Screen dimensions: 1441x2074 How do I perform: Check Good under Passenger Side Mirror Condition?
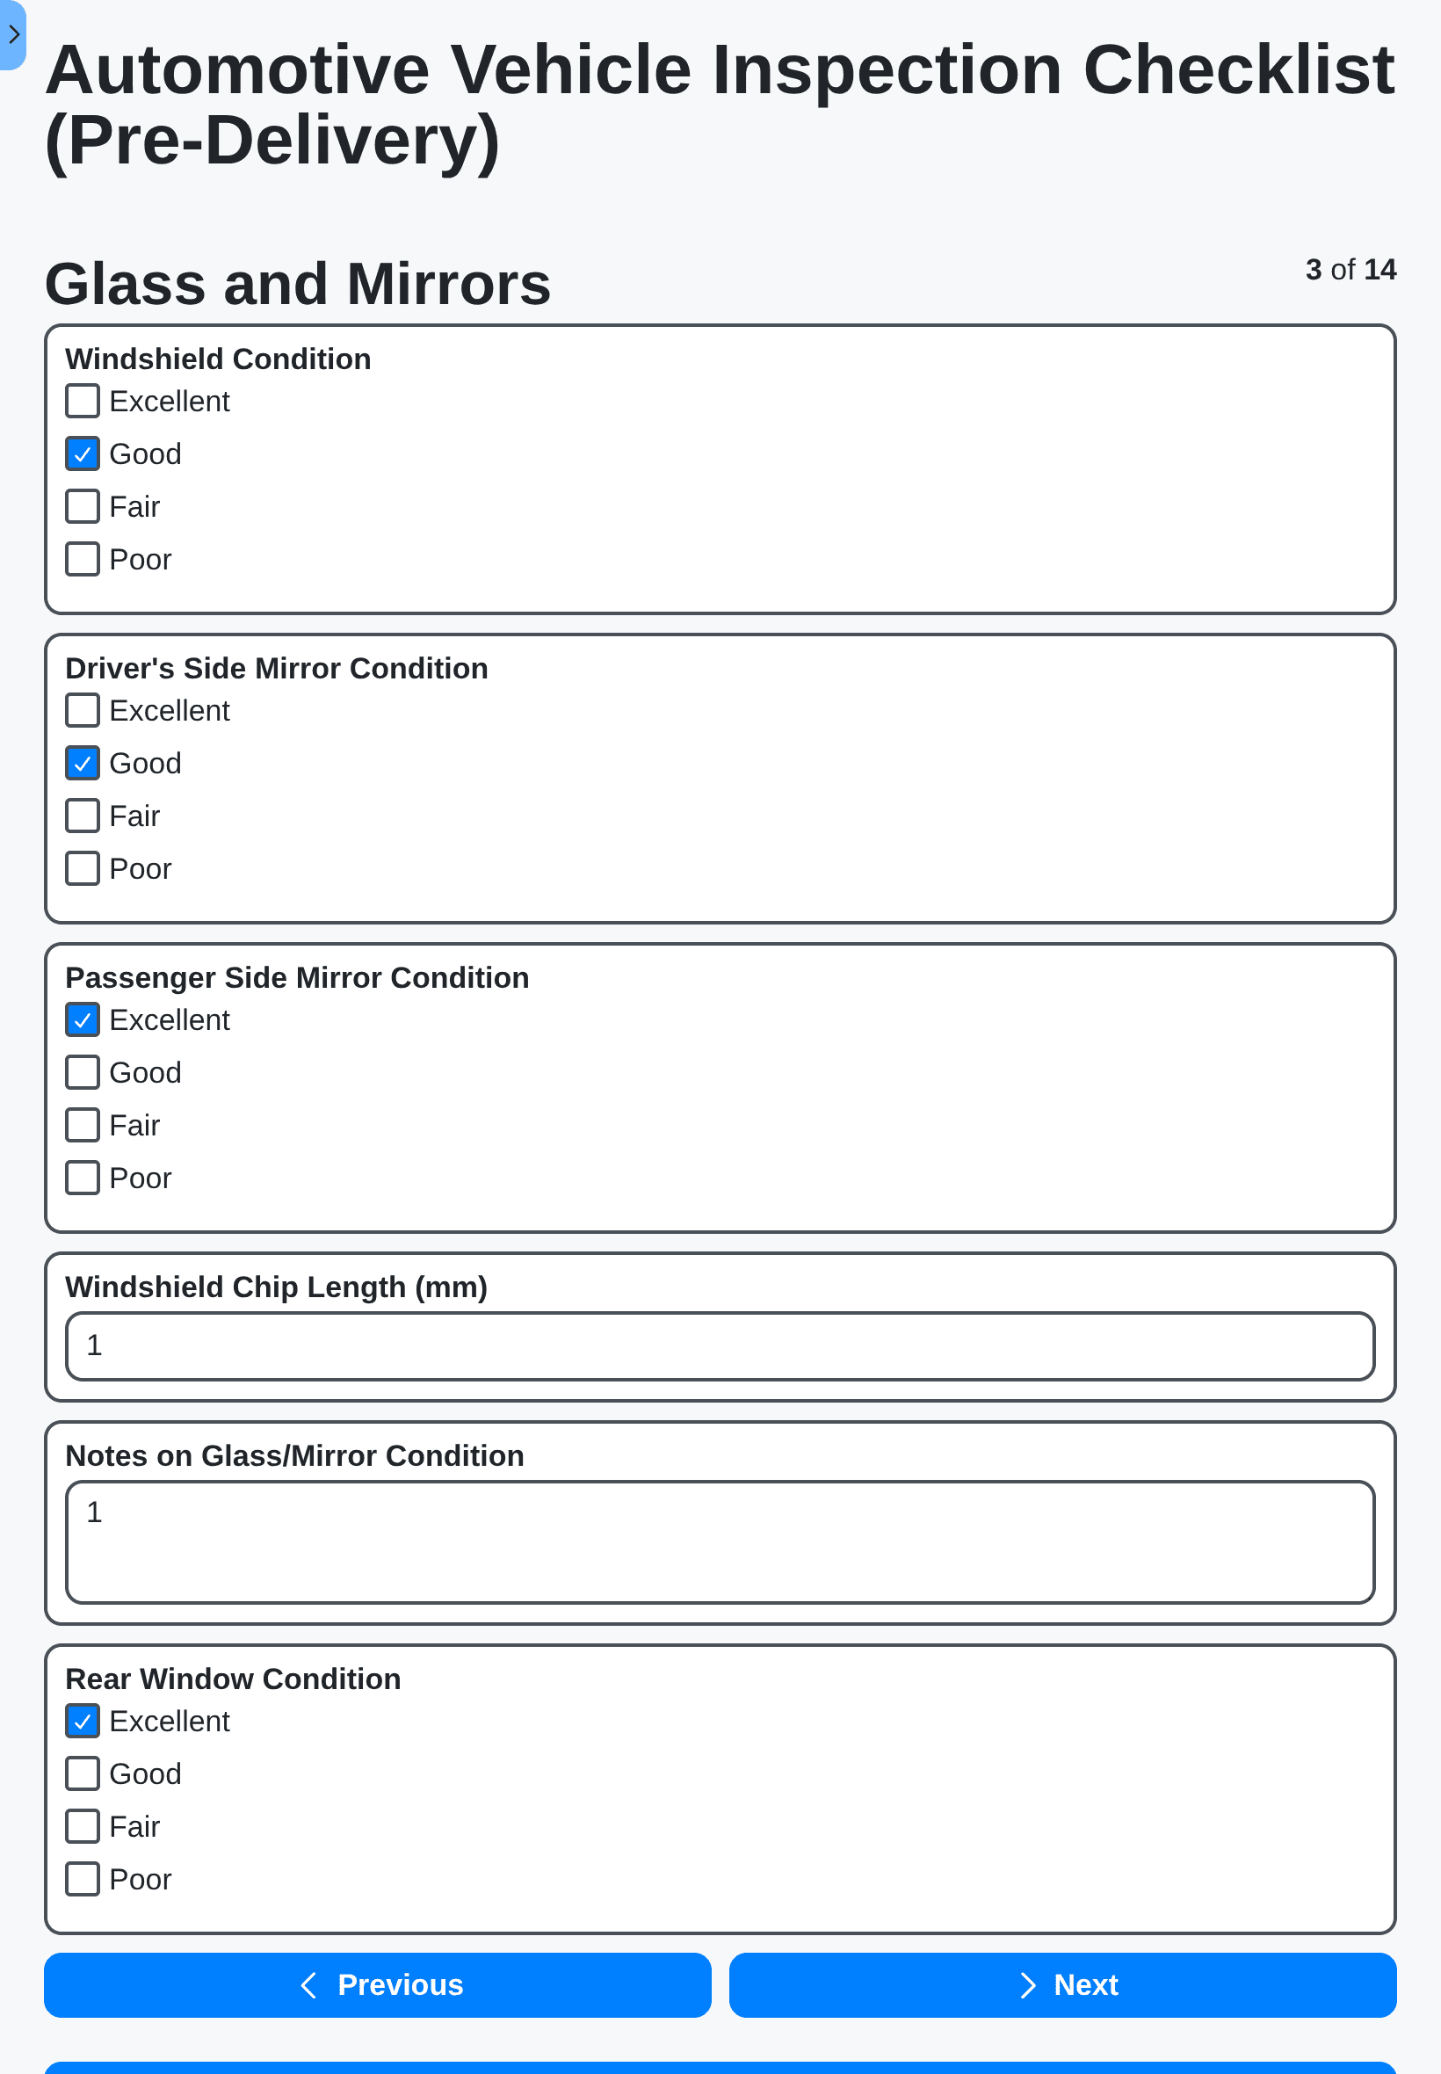tap(83, 1072)
